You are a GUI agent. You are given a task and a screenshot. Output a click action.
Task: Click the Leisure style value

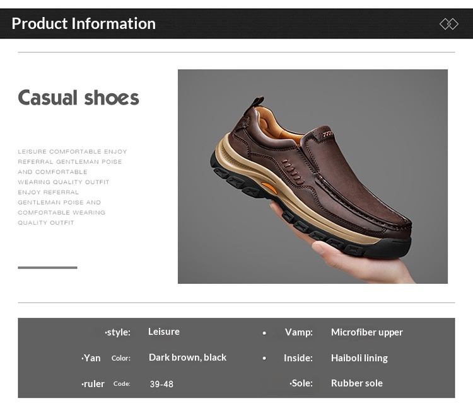pyautogui.click(x=164, y=332)
